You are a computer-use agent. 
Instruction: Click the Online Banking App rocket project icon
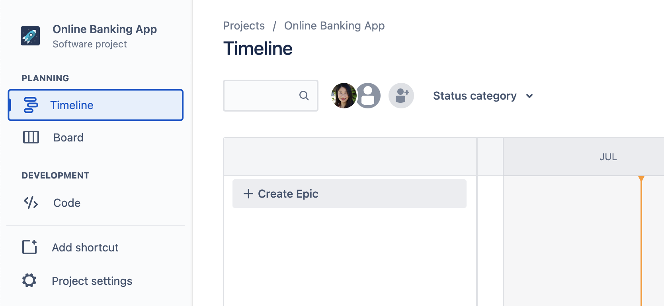pyautogui.click(x=30, y=35)
